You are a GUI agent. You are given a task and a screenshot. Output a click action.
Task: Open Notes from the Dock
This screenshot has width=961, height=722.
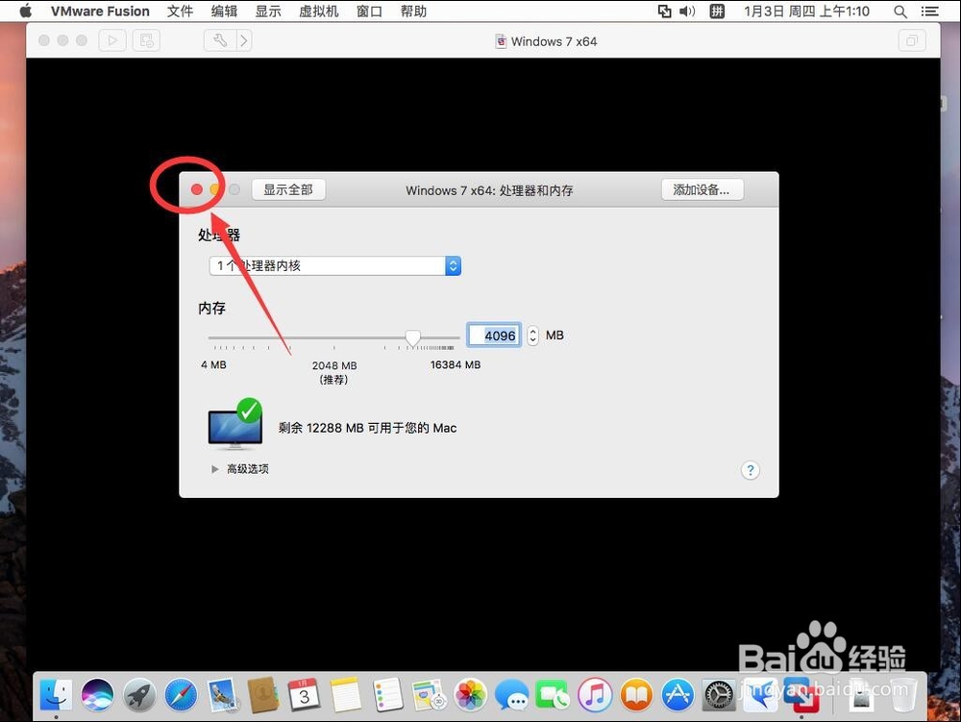[346, 695]
